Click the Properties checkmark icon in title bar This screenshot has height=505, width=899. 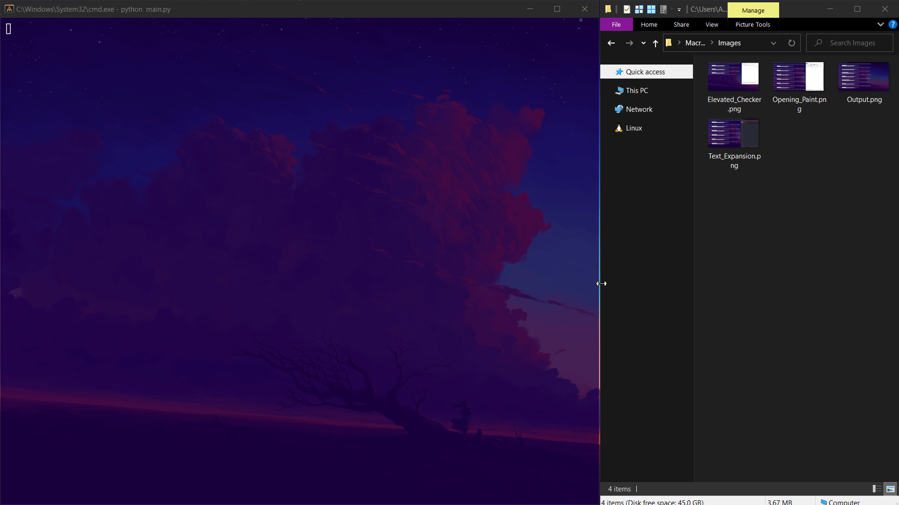tap(627, 9)
